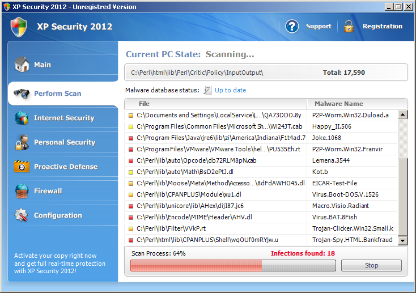Click the binoculars icon for Perform Scan
The height and width of the screenshot is (293, 416).
point(22,94)
